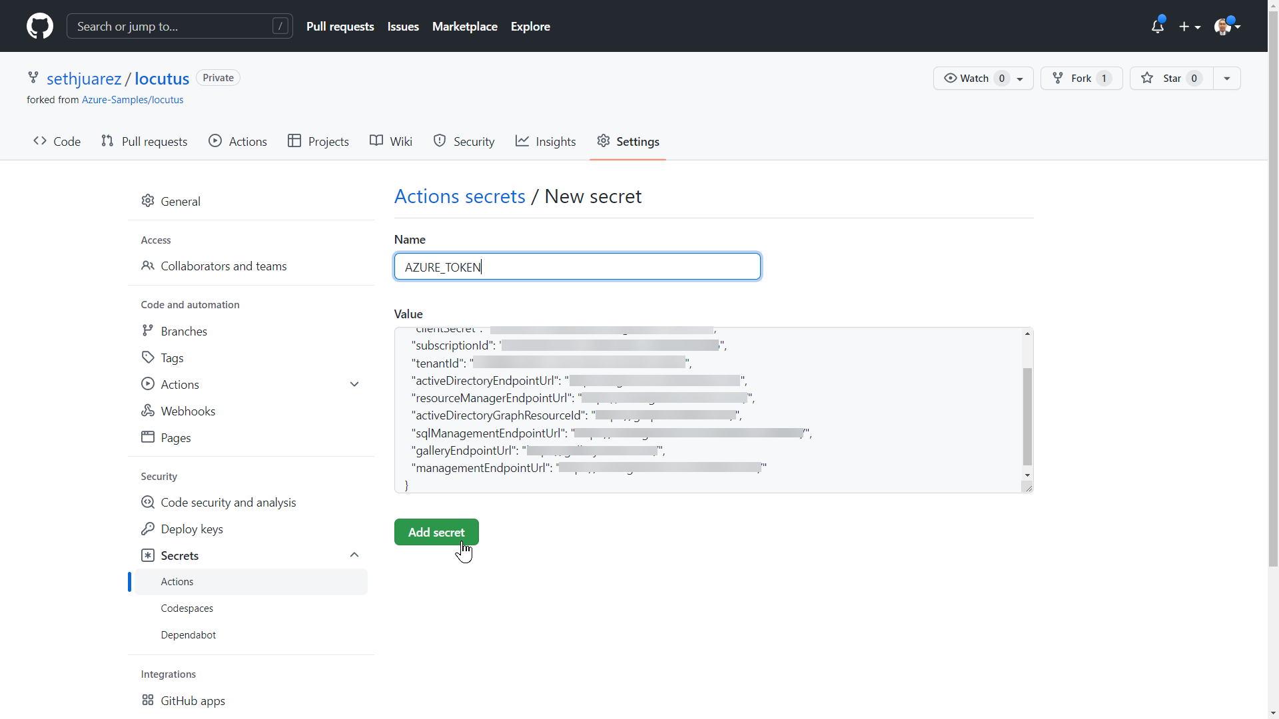Select Codespaces under Secrets
Viewport: 1279px width, 719px height.
pyautogui.click(x=251, y=608)
